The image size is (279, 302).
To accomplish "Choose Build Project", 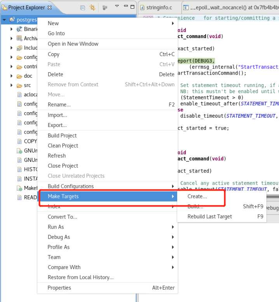I will (107, 135).
